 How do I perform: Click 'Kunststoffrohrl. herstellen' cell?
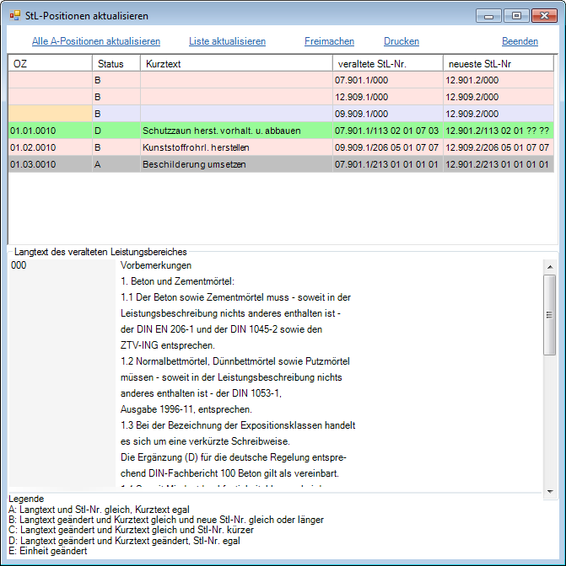pos(236,147)
